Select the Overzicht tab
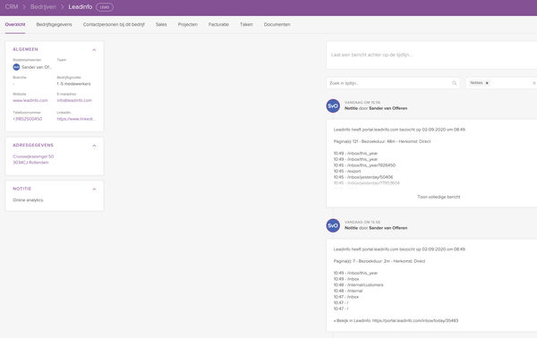Screen dimensions: 537x338 point(15,25)
